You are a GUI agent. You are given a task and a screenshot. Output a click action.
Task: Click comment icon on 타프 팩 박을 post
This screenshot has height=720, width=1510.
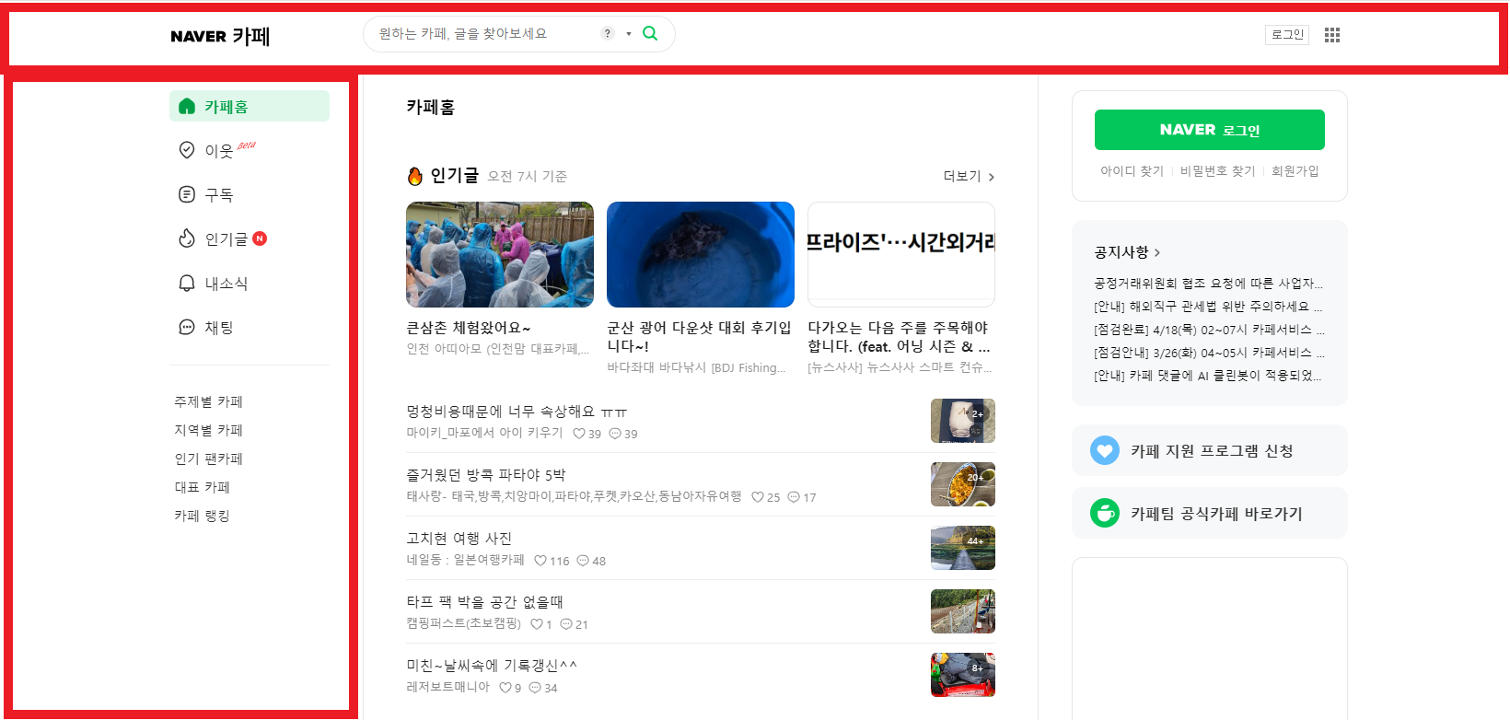(566, 624)
